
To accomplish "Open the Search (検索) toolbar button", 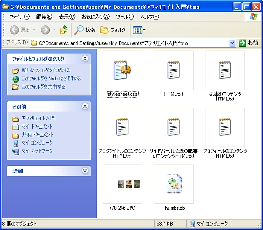I will point(85,30).
